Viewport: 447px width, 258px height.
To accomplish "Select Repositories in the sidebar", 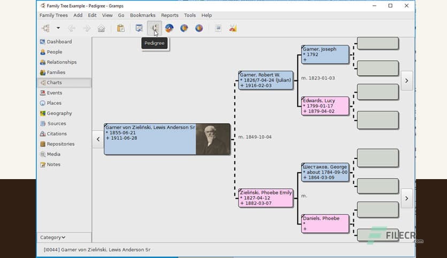I will point(60,144).
